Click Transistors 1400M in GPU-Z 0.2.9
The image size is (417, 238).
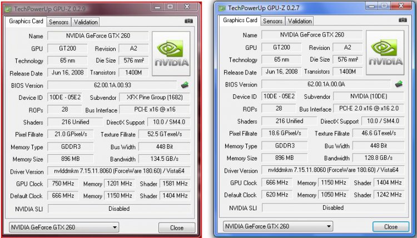(x=133, y=73)
